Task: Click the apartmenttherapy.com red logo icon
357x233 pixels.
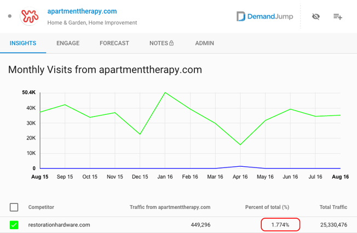Action: 30,16
